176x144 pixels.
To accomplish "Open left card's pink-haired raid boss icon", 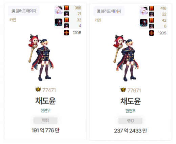I will pos(59,10).
